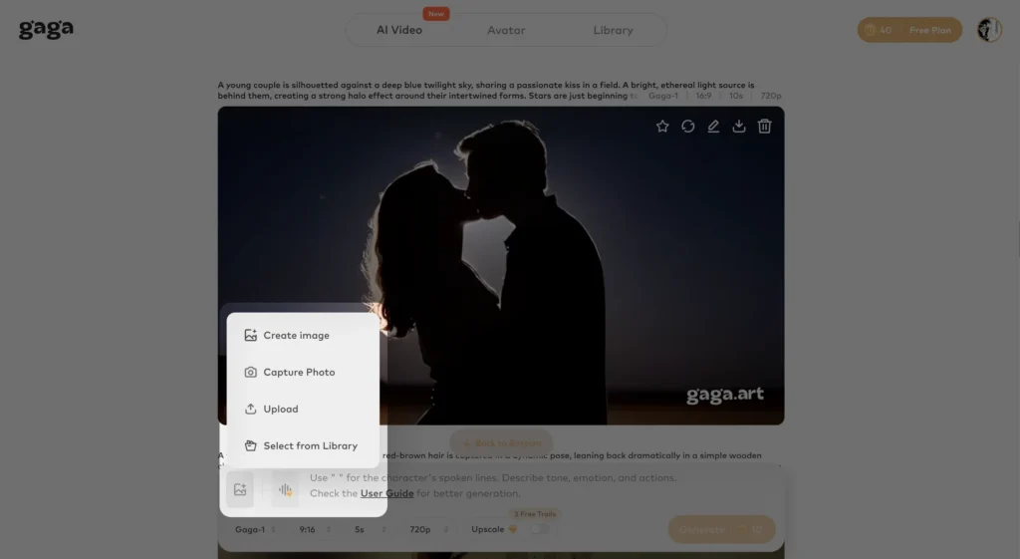Open the Library tab
The height and width of the screenshot is (559, 1020).
(613, 30)
